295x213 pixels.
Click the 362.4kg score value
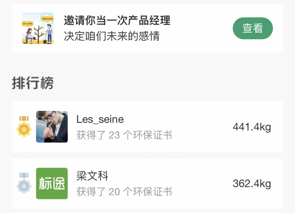point(252,184)
